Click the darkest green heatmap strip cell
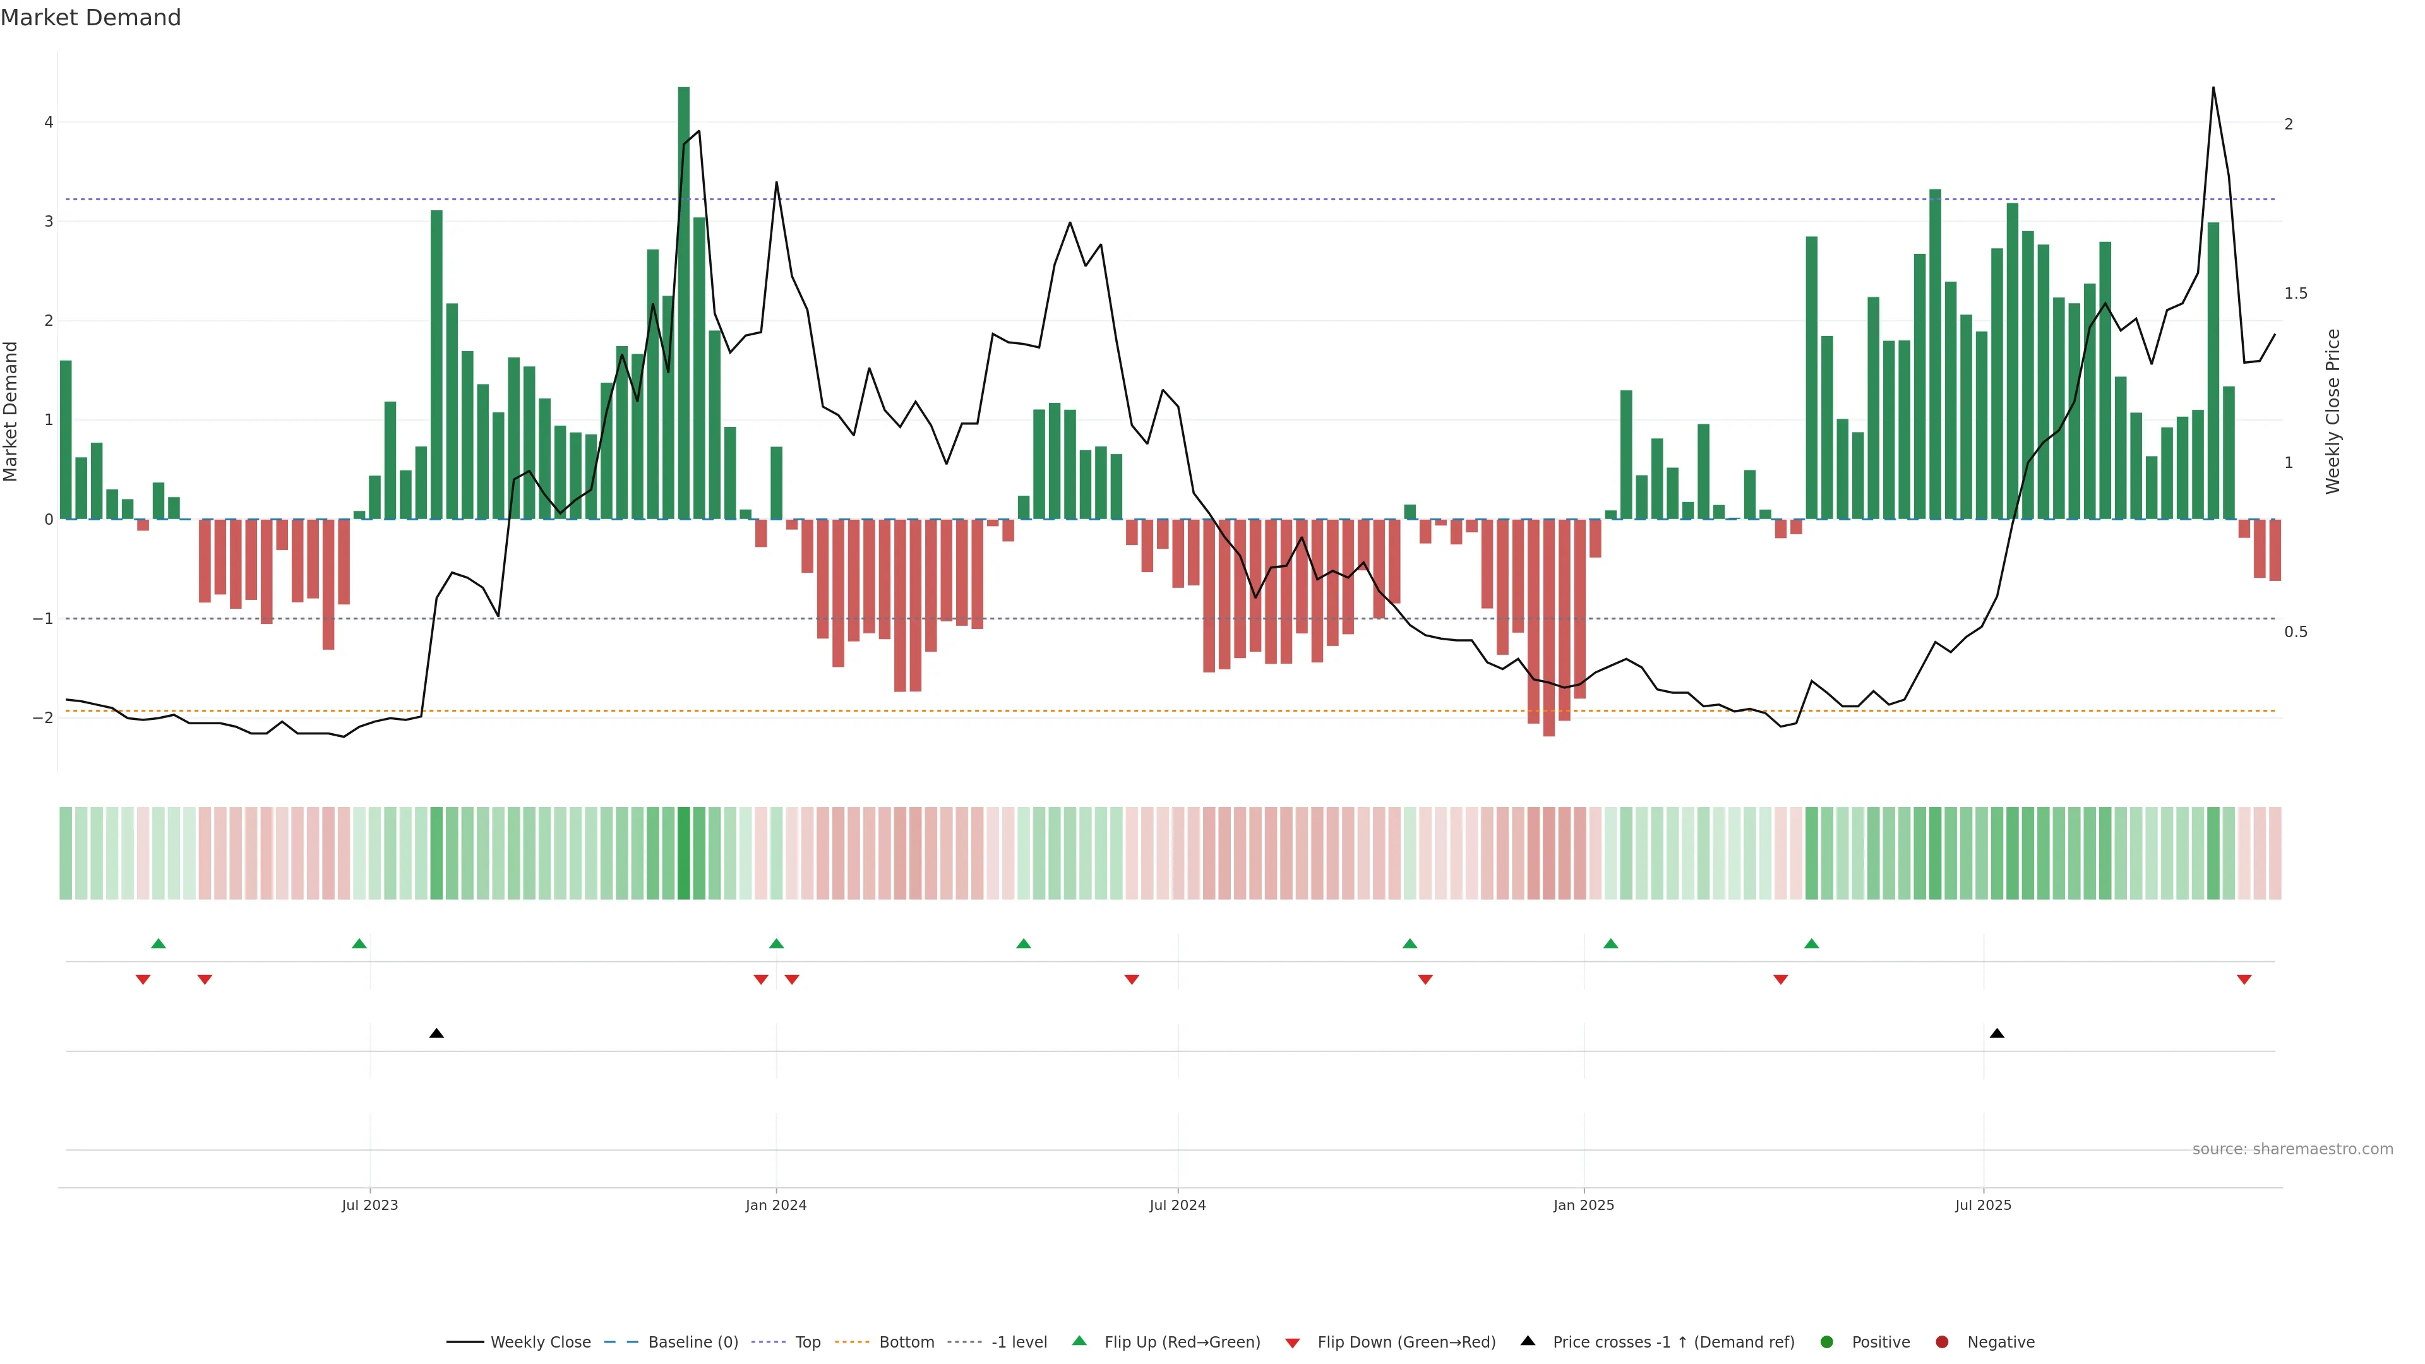Image resolution: width=2425 pixels, height=1364 pixels. point(683,853)
